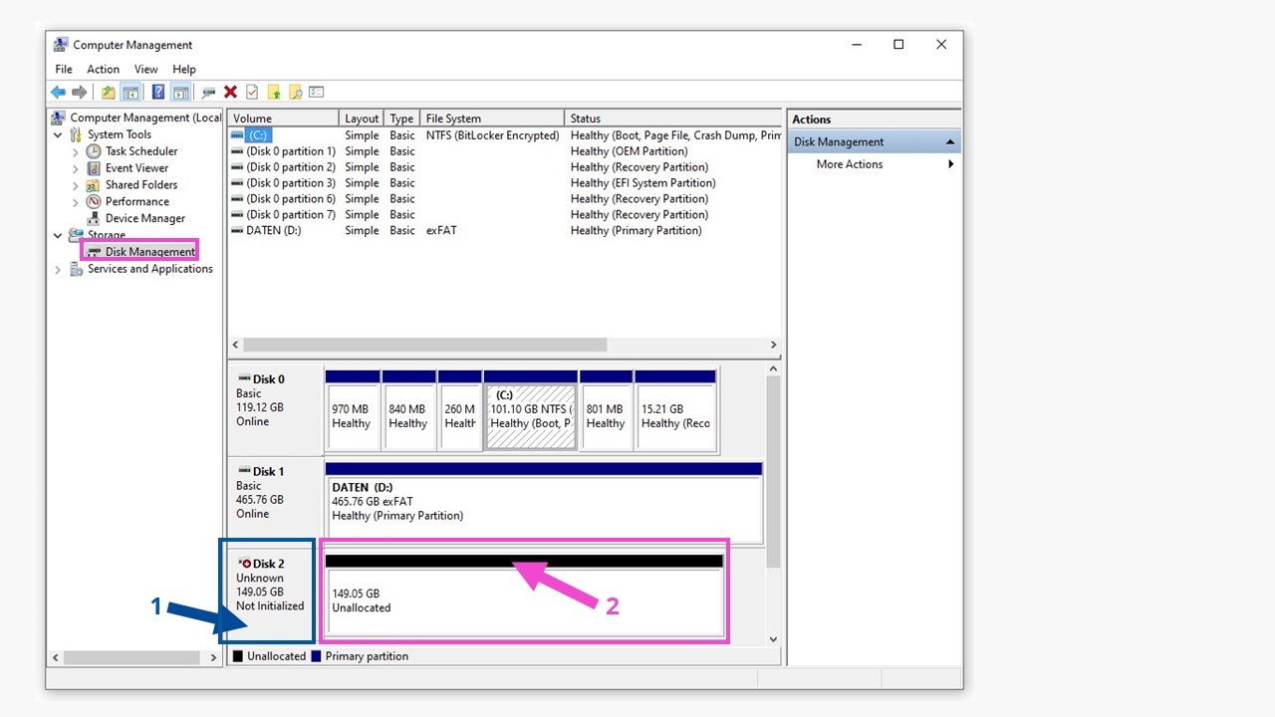Click the Device Manager icon

tap(94, 218)
